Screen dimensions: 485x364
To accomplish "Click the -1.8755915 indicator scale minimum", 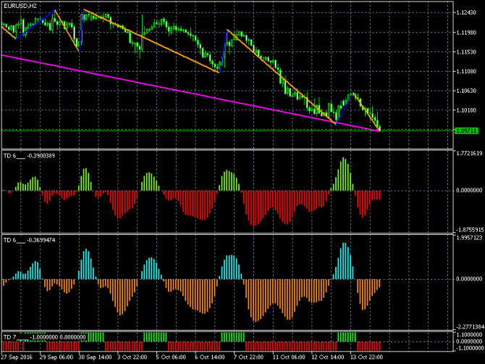I will point(469,230).
